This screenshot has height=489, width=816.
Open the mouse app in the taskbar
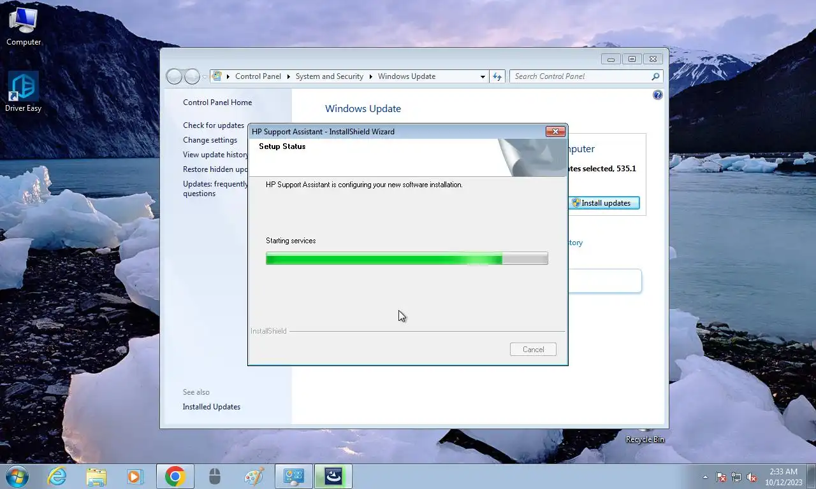(215, 476)
